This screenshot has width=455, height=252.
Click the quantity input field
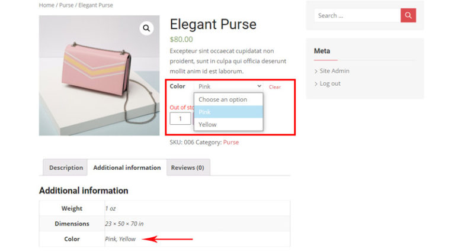[180, 118]
